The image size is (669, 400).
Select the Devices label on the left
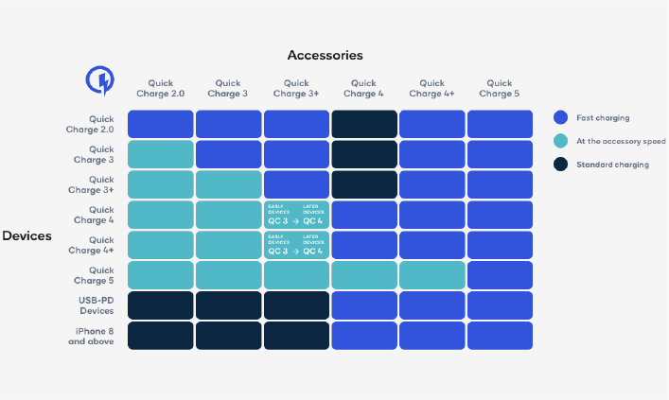(x=26, y=235)
